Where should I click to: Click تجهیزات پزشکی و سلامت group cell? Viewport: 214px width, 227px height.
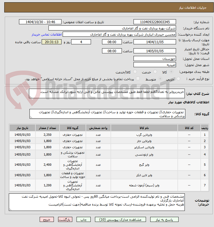(73, 154)
